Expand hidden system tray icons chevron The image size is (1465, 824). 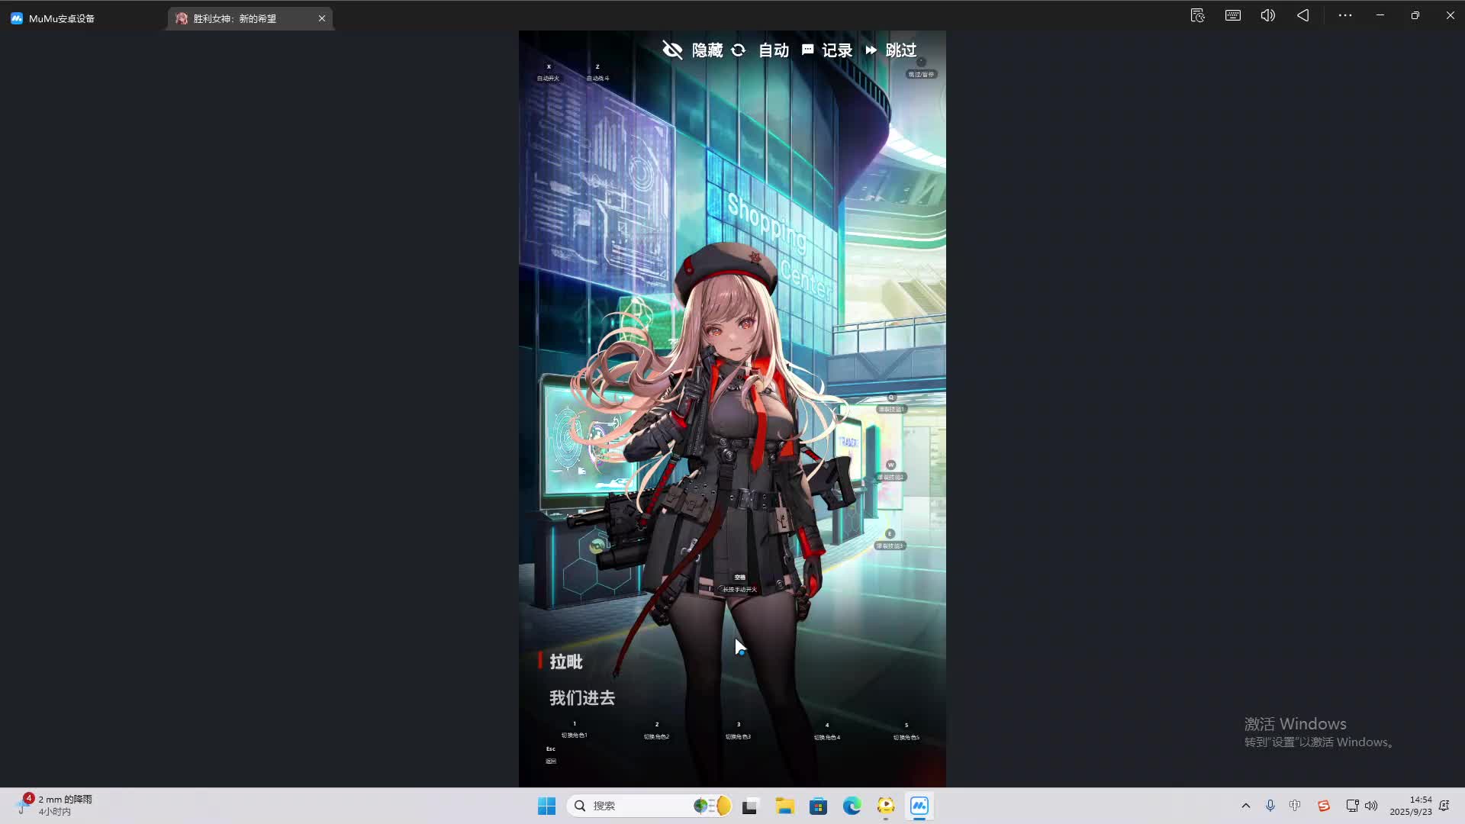[x=1245, y=806]
